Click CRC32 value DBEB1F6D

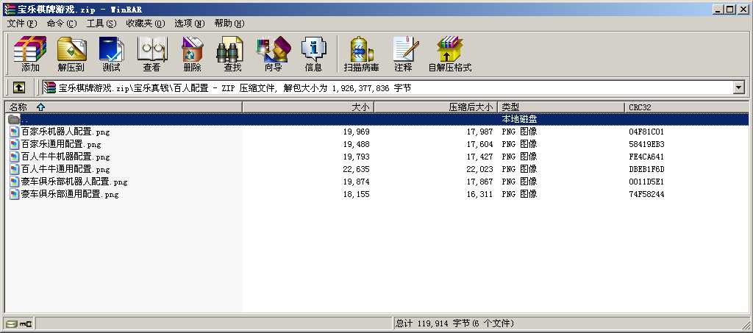(x=646, y=169)
